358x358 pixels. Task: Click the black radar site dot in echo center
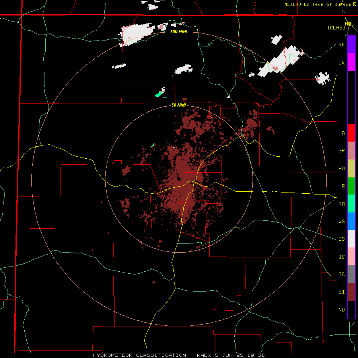pos(179,179)
